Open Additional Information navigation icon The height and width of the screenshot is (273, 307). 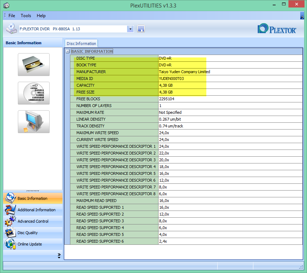tap(10, 209)
